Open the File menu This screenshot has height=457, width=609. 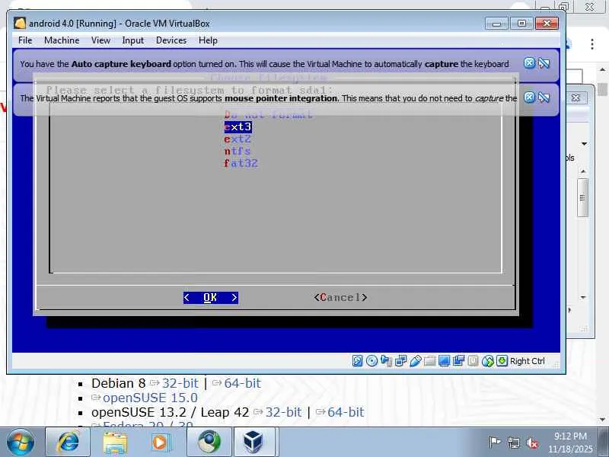coord(25,40)
